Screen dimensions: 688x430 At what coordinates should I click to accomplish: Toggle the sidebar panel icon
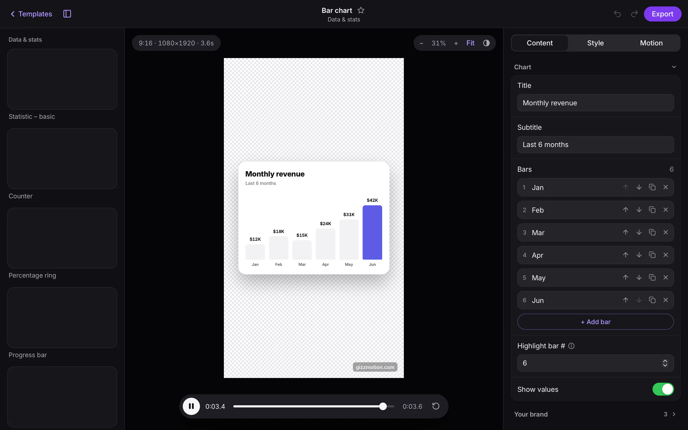[67, 14]
